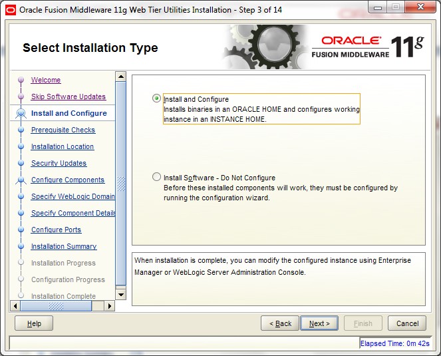Select Install Software - Do Not Configure option
The image size is (441, 356).
point(157,178)
